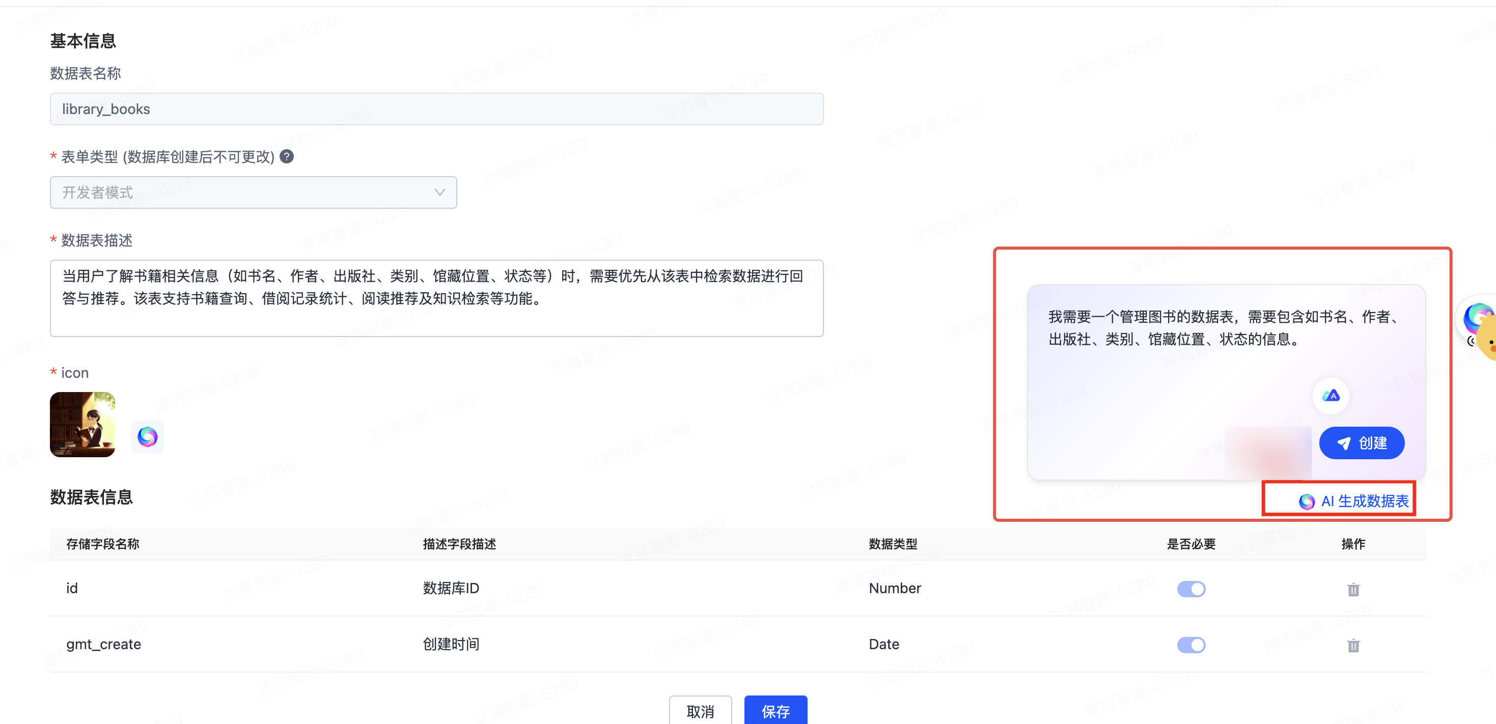
Task: Click the dropdown chevron arrow
Action: coord(439,192)
